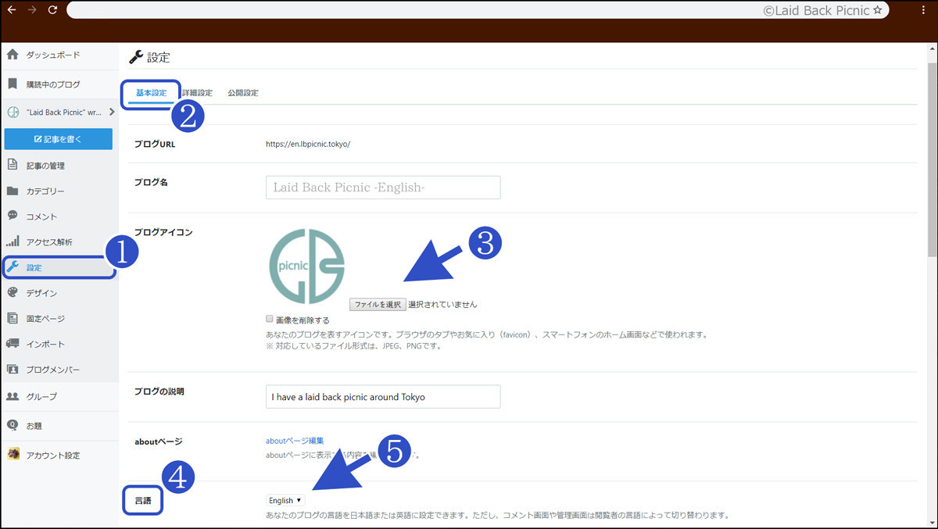Expand the blog switcher arrow next to Laid Back Picnic

click(112, 111)
